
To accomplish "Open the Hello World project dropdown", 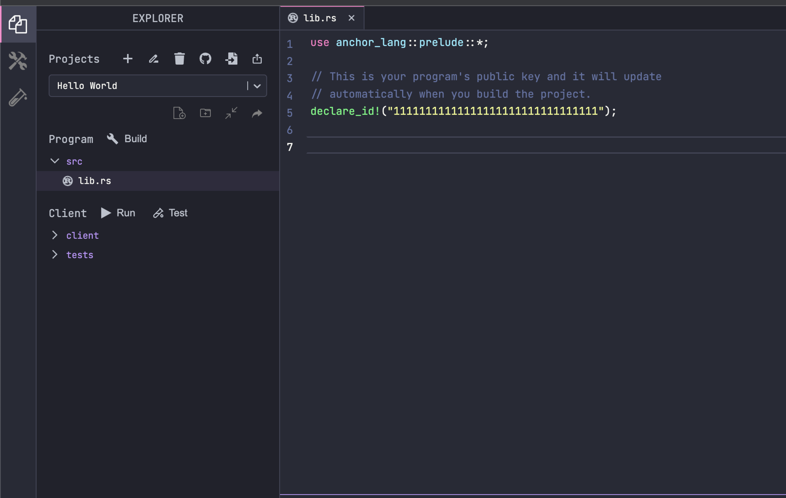I will pos(158,86).
